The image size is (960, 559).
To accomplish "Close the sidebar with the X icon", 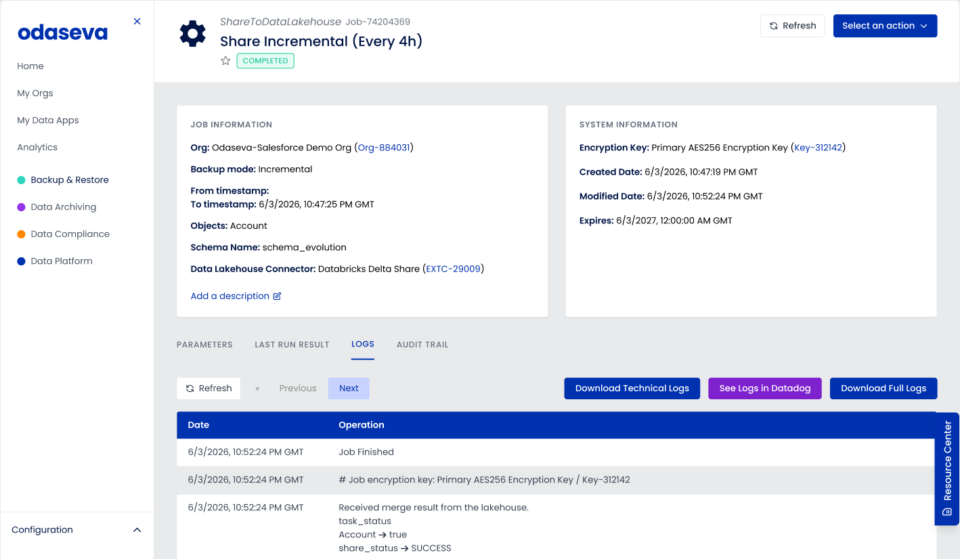I will [137, 22].
